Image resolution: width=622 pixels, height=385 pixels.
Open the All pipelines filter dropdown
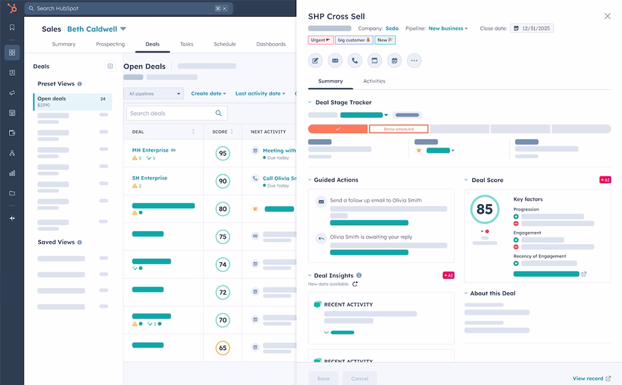tap(153, 93)
